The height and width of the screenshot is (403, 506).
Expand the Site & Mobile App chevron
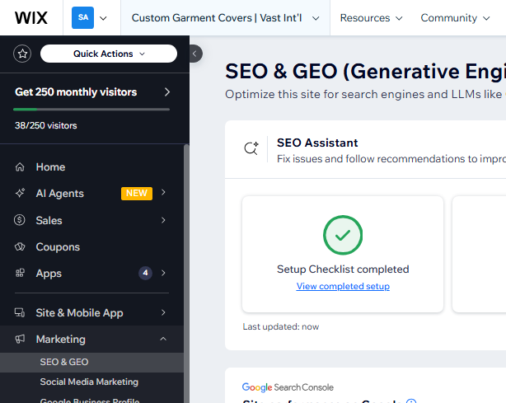coord(163,312)
